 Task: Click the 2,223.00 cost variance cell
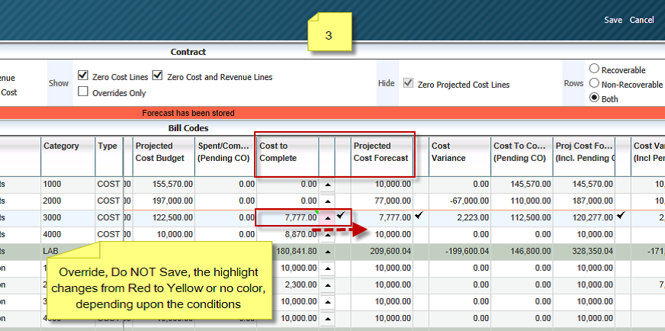pyautogui.click(x=460, y=217)
